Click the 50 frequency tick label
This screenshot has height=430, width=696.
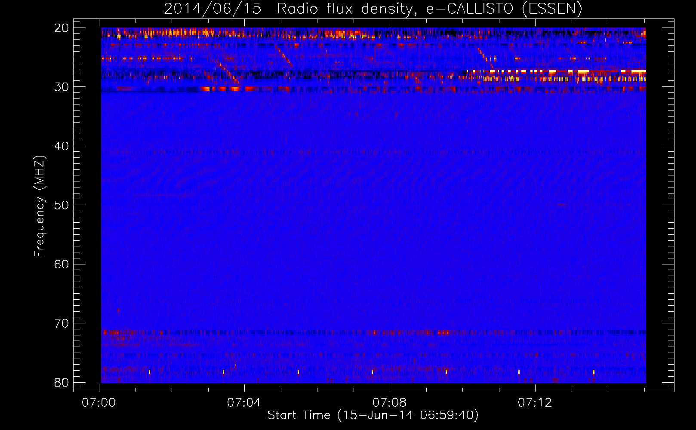62,205
